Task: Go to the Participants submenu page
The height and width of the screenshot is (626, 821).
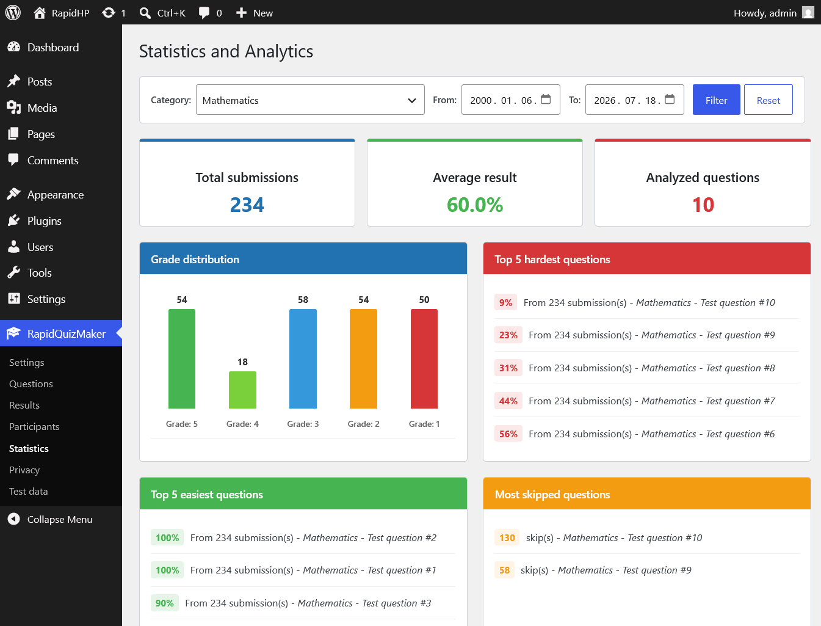Action: coord(34,426)
